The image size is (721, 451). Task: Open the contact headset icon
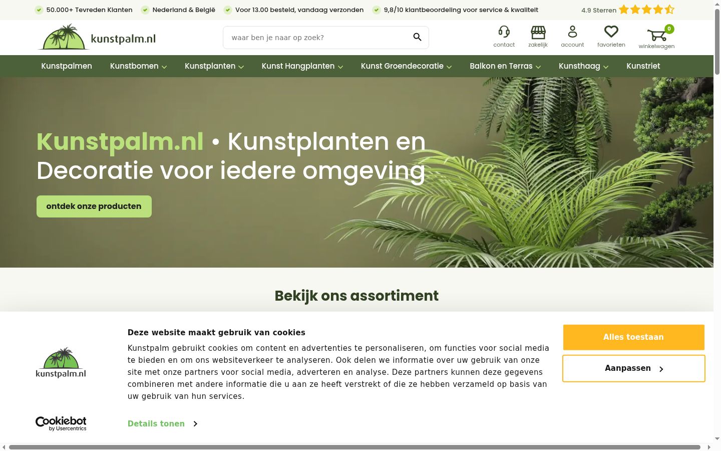click(504, 32)
